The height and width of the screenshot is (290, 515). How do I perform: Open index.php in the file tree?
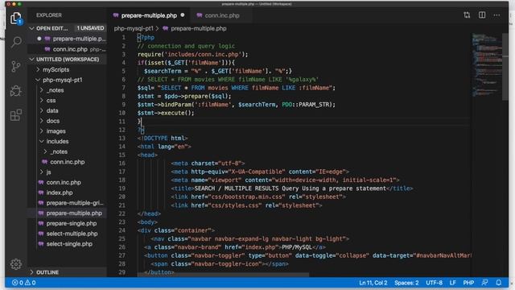click(x=60, y=193)
